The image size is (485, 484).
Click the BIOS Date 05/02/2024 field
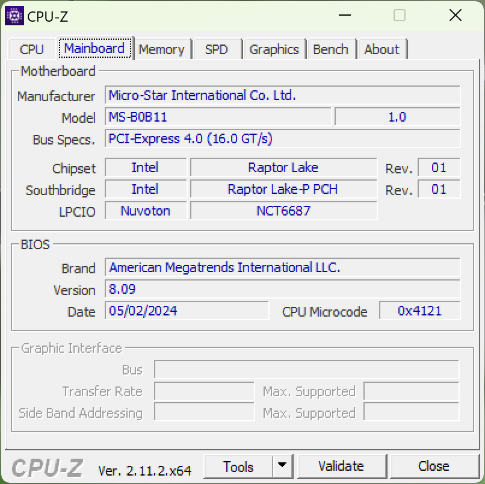pyautogui.click(x=187, y=311)
